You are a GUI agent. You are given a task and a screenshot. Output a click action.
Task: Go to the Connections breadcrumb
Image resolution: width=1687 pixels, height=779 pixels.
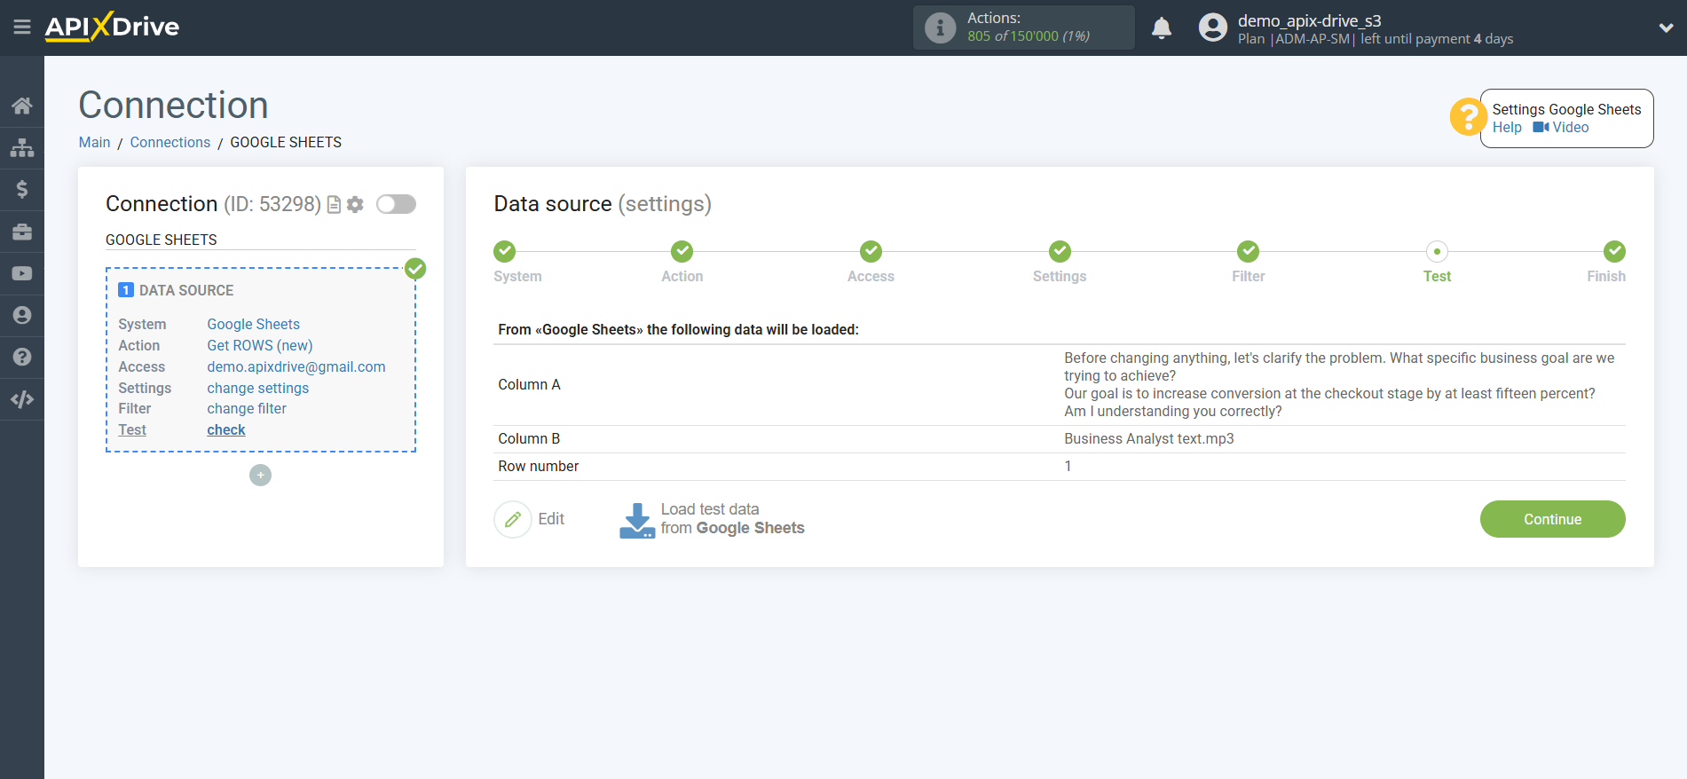point(170,142)
